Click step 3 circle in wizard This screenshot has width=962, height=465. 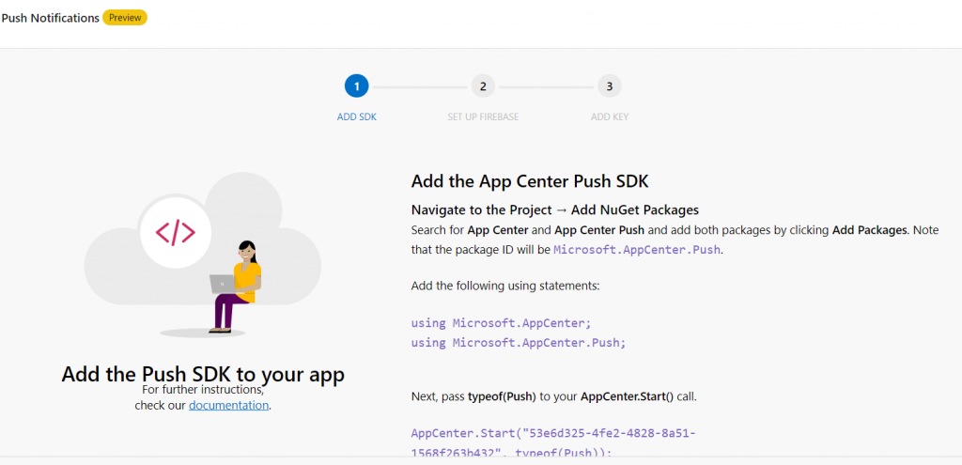609,86
